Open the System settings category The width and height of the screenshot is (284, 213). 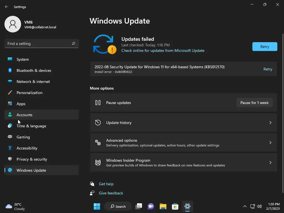click(42, 59)
